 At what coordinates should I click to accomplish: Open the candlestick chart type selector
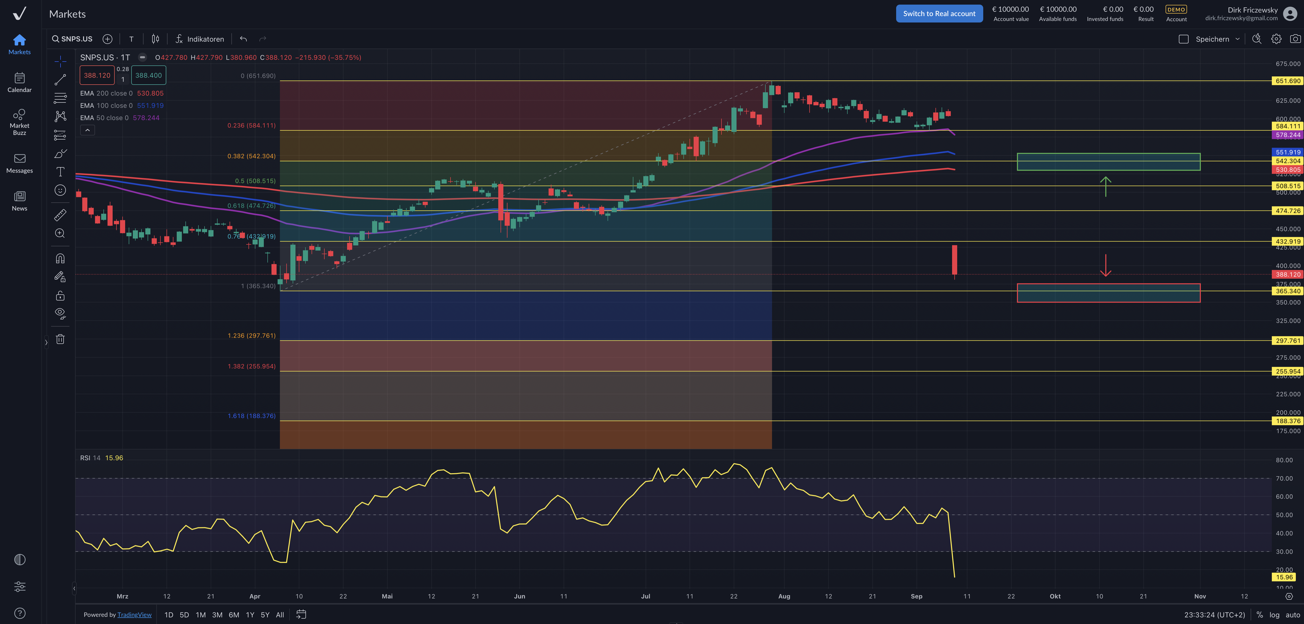pos(156,39)
